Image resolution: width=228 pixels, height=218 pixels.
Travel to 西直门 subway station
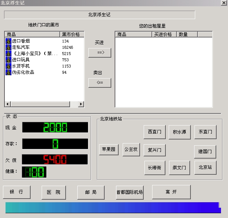[154, 132]
